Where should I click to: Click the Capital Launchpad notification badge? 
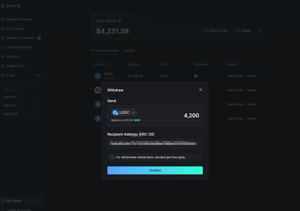[39, 38]
